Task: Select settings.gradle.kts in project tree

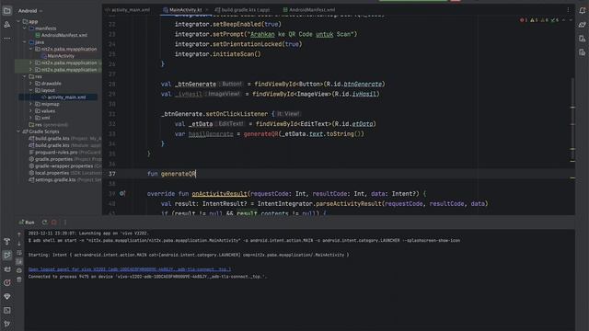Action: coord(52,180)
